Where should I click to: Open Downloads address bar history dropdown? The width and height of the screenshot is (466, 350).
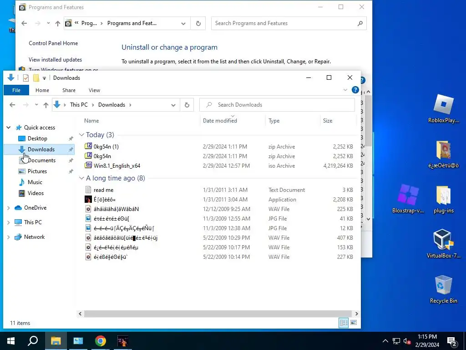click(173, 105)
